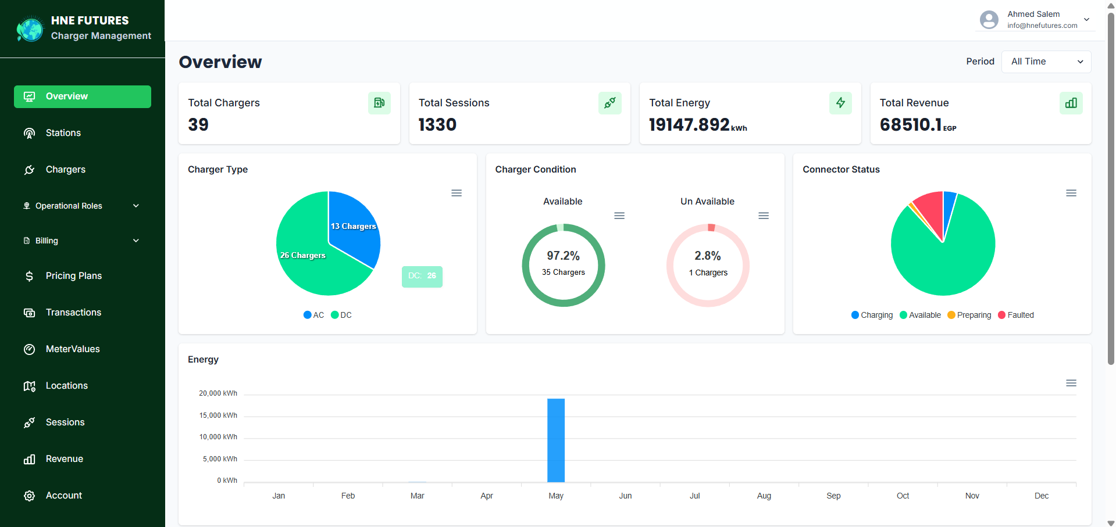Toggle the DC legend entry in Charger Type
1116x527 pixels.
[x=341, y=315]
